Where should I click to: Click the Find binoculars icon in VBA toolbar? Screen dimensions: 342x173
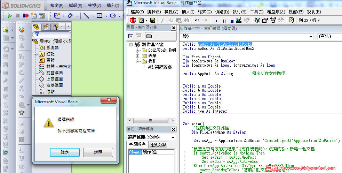pos(187,20)
